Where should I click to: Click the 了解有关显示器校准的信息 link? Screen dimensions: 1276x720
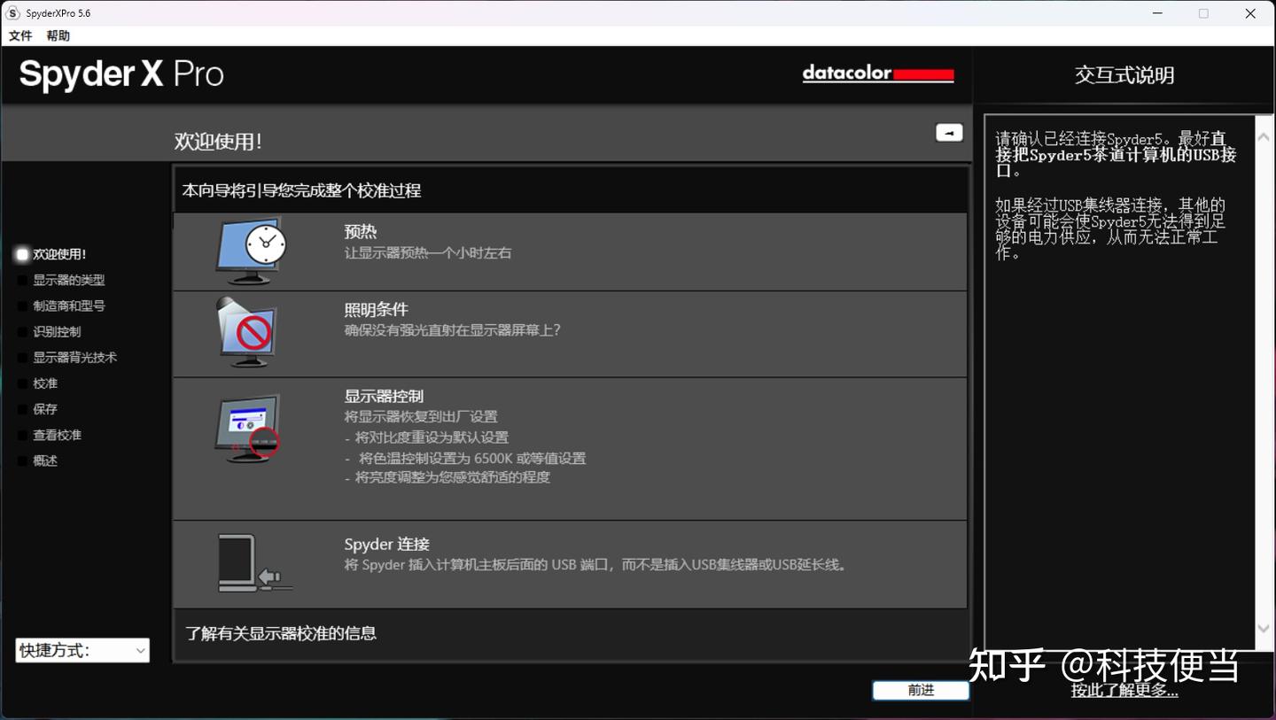click(281, 633)
